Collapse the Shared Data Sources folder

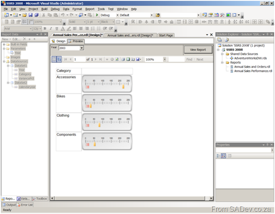click(222, 54)
